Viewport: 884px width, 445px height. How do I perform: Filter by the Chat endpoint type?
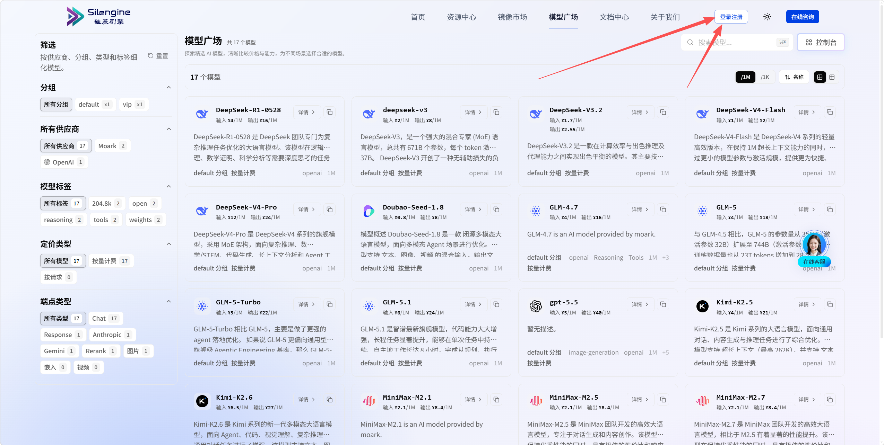(106, 318)
